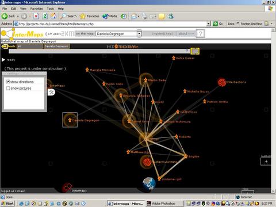
Task: Click the Home icon in browser toolbar
Action: pyautogui.click(x=53, y=16)
